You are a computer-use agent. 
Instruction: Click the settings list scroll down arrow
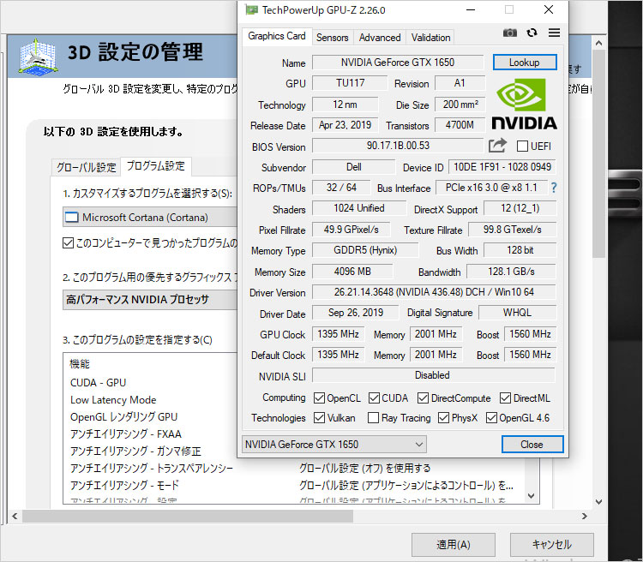click(x=531, y=496)
